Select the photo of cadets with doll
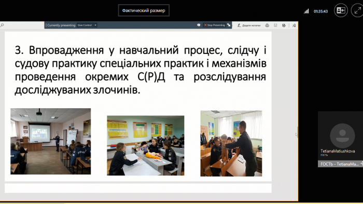The width and height of the screenshot is (363, 204). pos(146,145)
